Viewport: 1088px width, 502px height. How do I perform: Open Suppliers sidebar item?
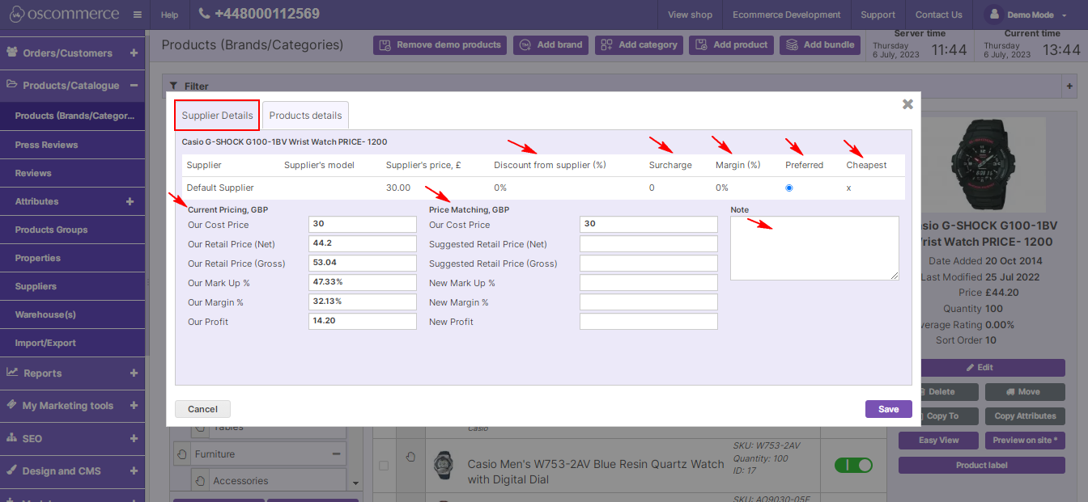[x=73, y=286]
